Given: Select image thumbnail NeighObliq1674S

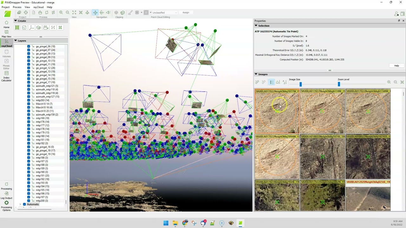Looking at the screenshot, I should 323,157.
